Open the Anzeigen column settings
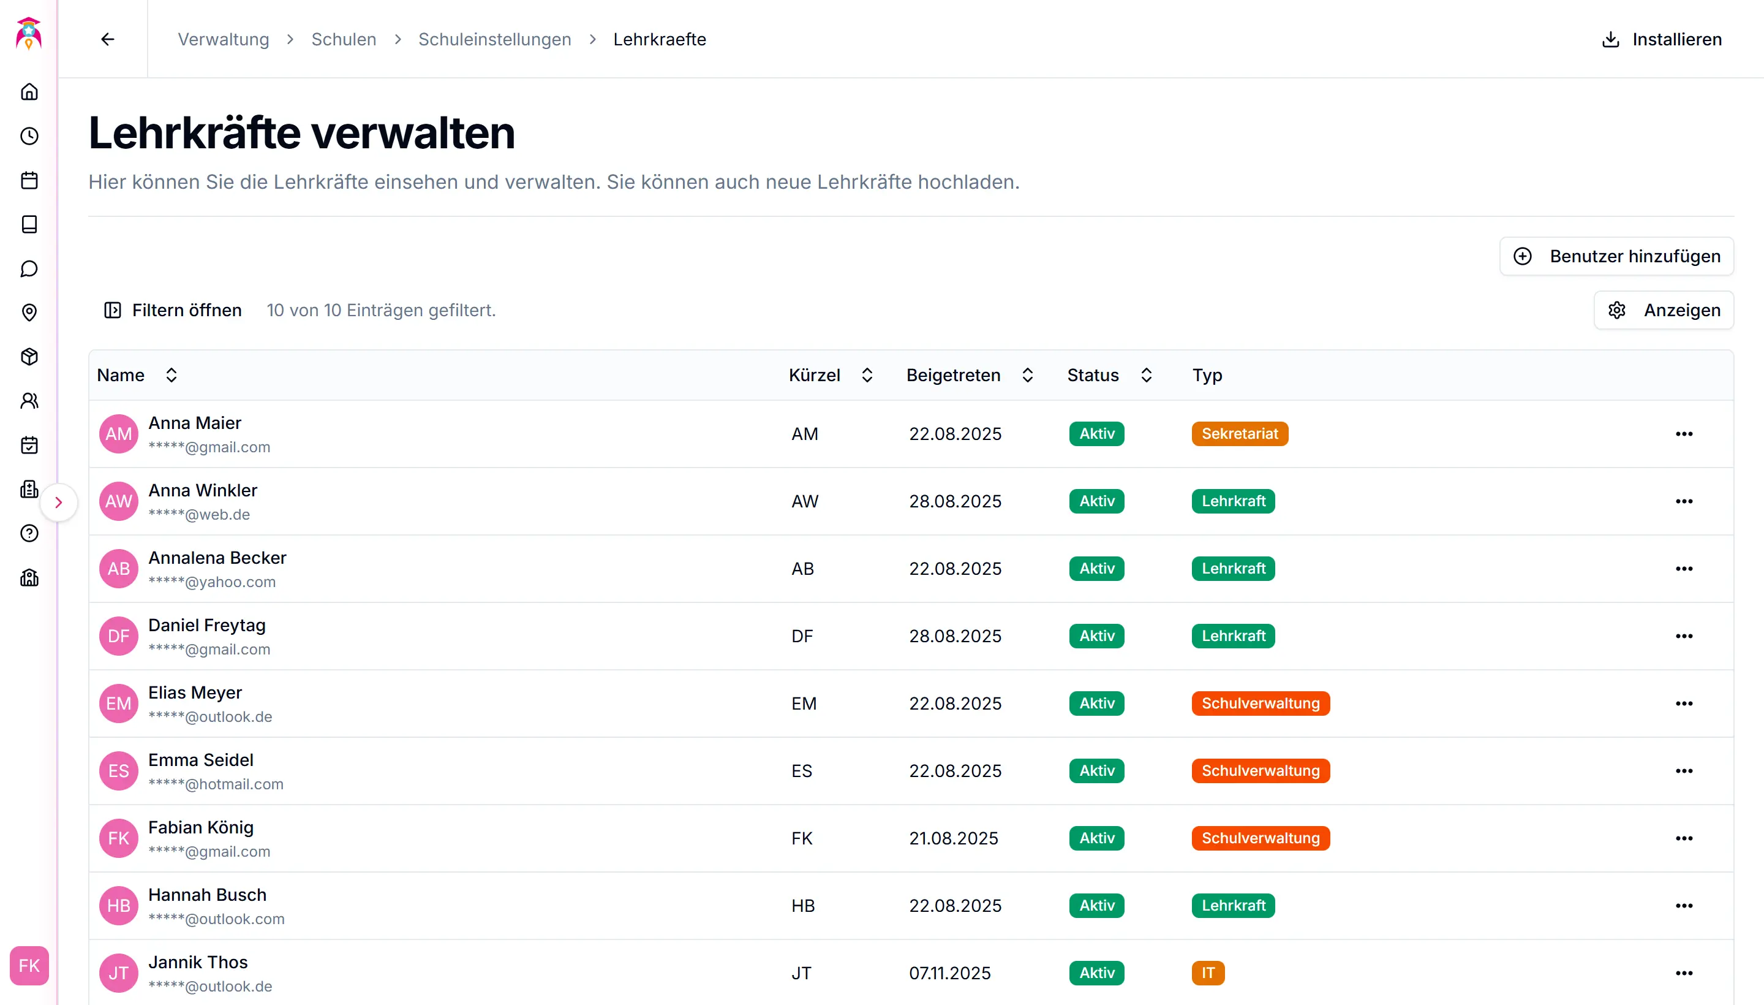This screenshot has width=1764, height=1005. (1664, 310)
